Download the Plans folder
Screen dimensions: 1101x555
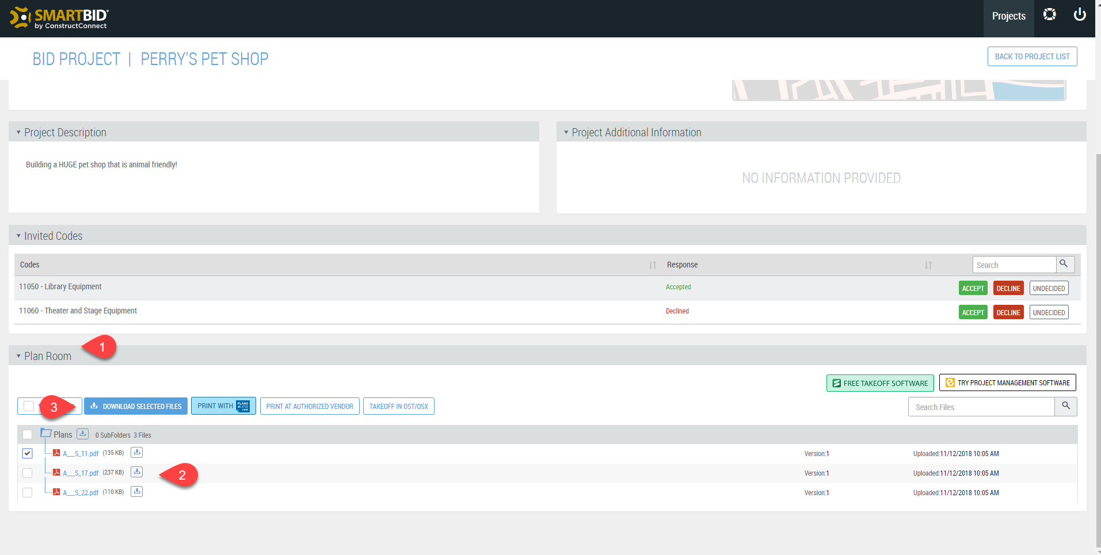pyautogui.click(x=83, y=434)
